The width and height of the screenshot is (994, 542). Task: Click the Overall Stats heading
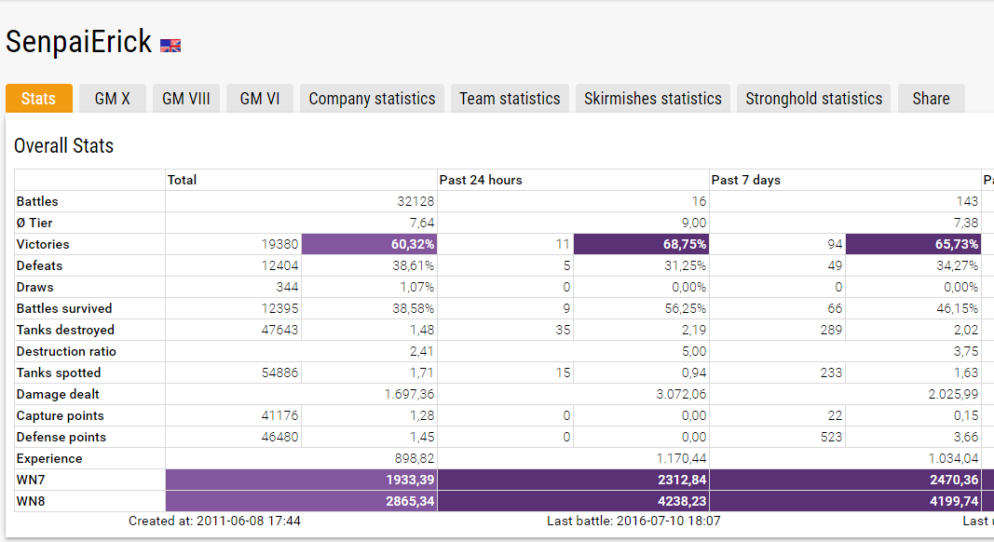coord(63,146)
